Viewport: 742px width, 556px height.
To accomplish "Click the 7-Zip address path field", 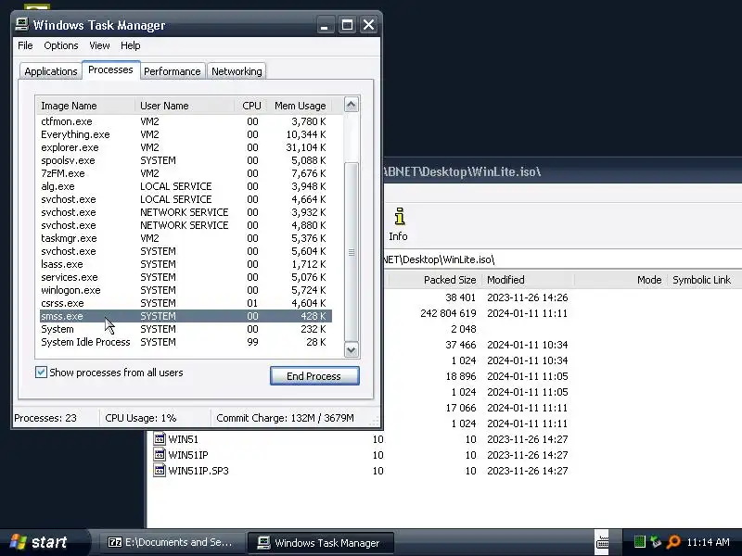I will pyautogui.click(x=562, y=259).
